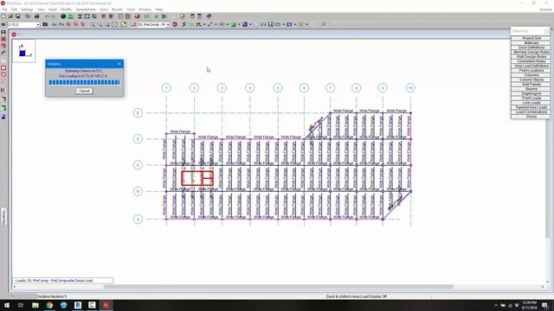Click the X-Z axis orientation box in the model view
The height and width of the screenshot is (311, 554).
point(24,51)
